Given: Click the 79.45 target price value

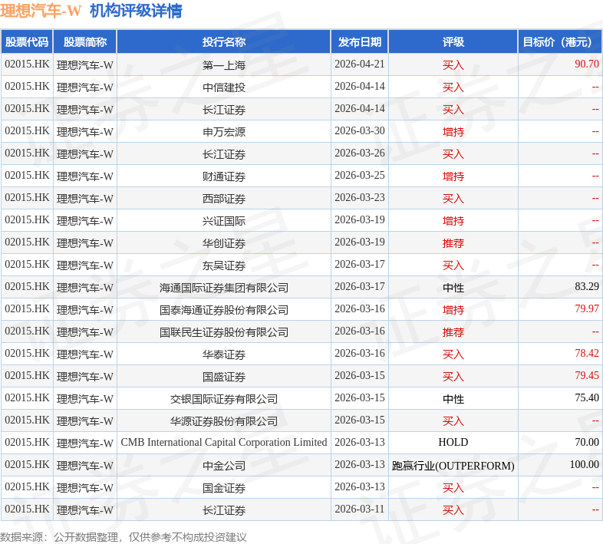Looking at the screenshot, I should tap(586, 375).
